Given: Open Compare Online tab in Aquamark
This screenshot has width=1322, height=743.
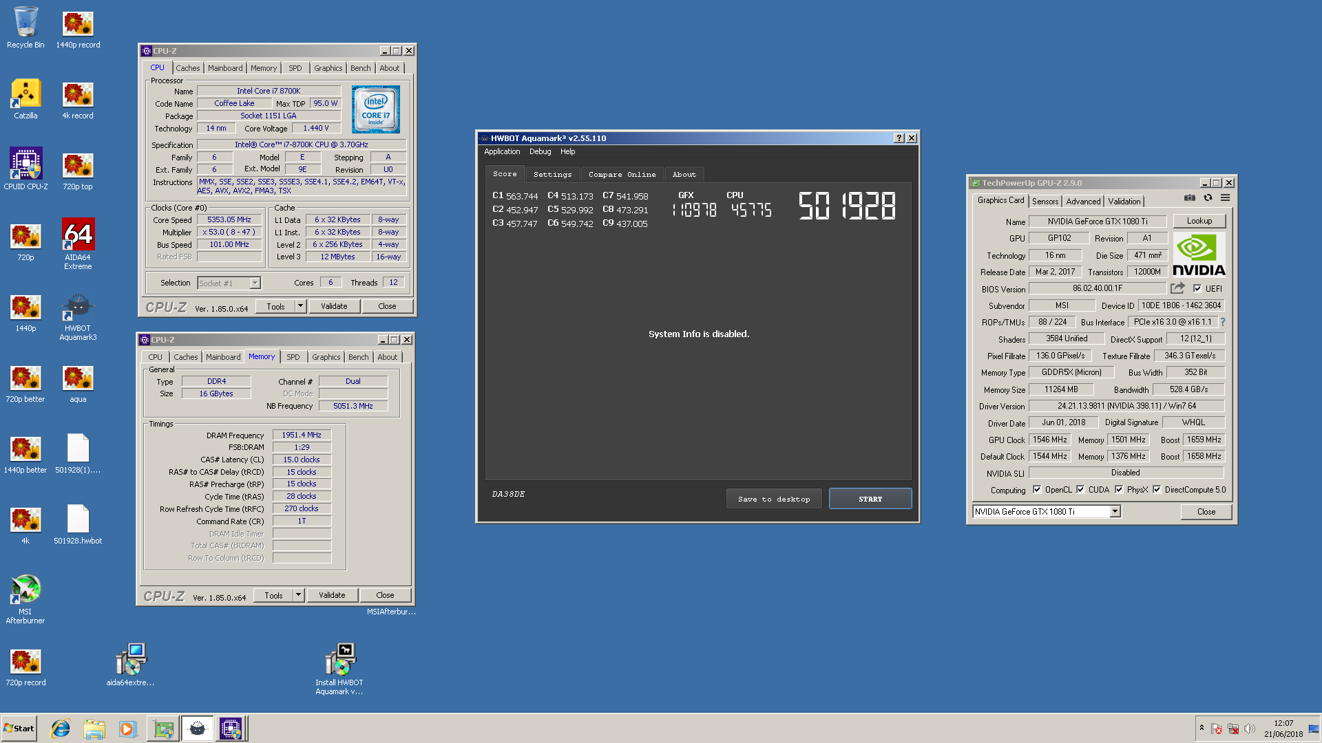Looking at the screenshot, I should pos(622,174).
